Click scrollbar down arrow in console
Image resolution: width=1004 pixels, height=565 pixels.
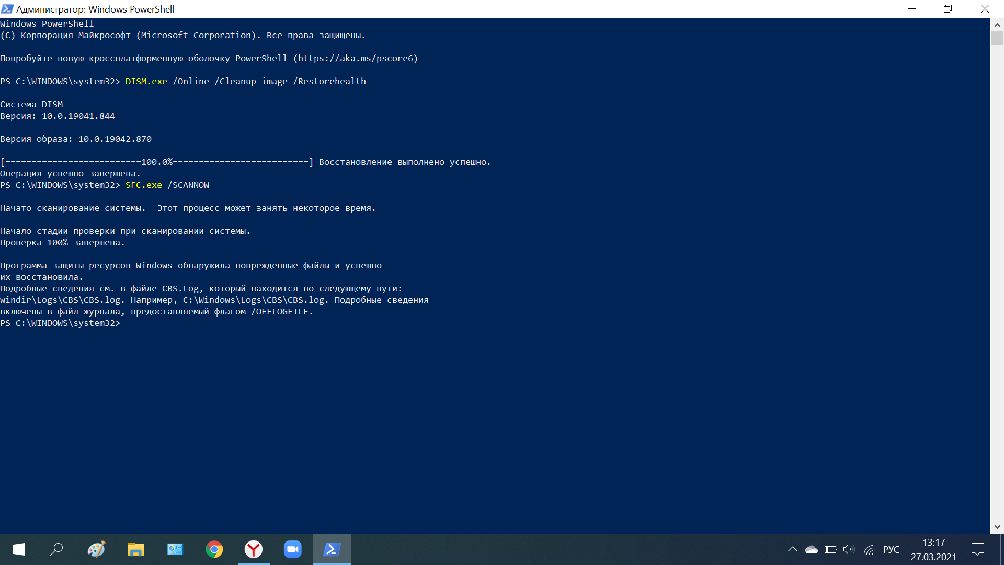997,527
